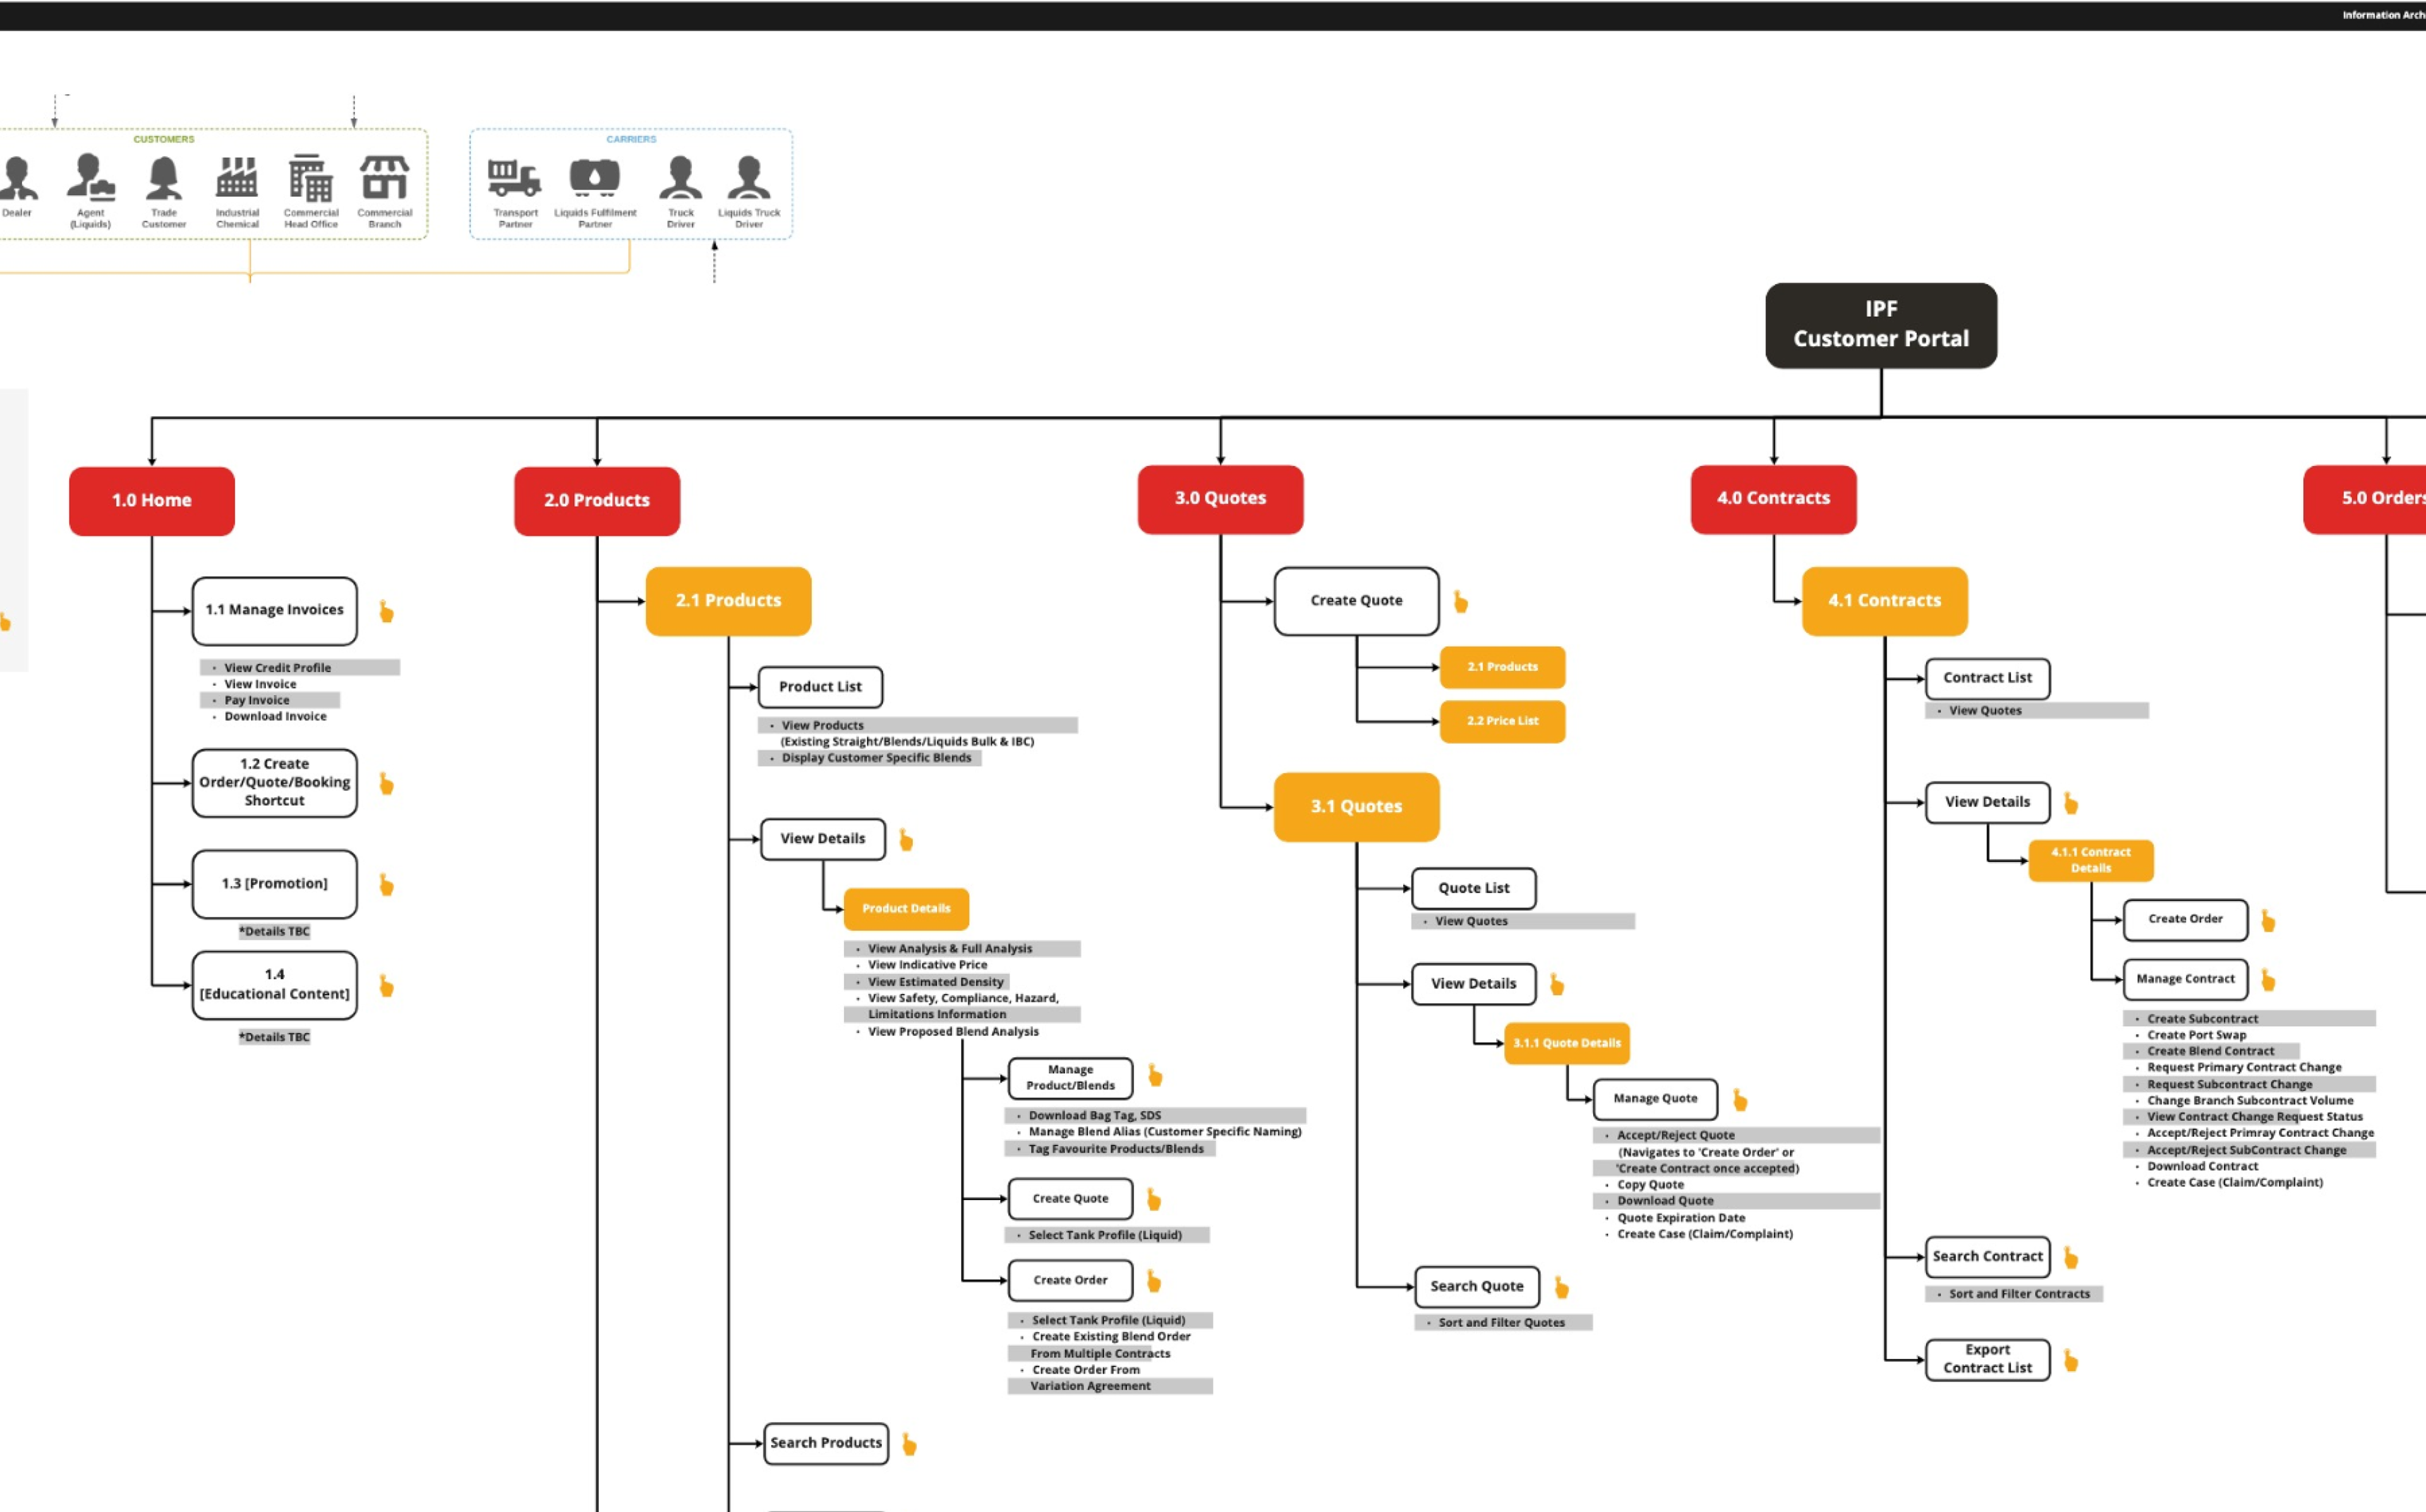This screenshot has height=1512, width=2426.
Task: Click hand icon beside 1.4 [Educational Content]
Action: click(x=386, y=986)
